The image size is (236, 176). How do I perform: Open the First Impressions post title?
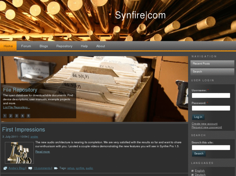24,129
